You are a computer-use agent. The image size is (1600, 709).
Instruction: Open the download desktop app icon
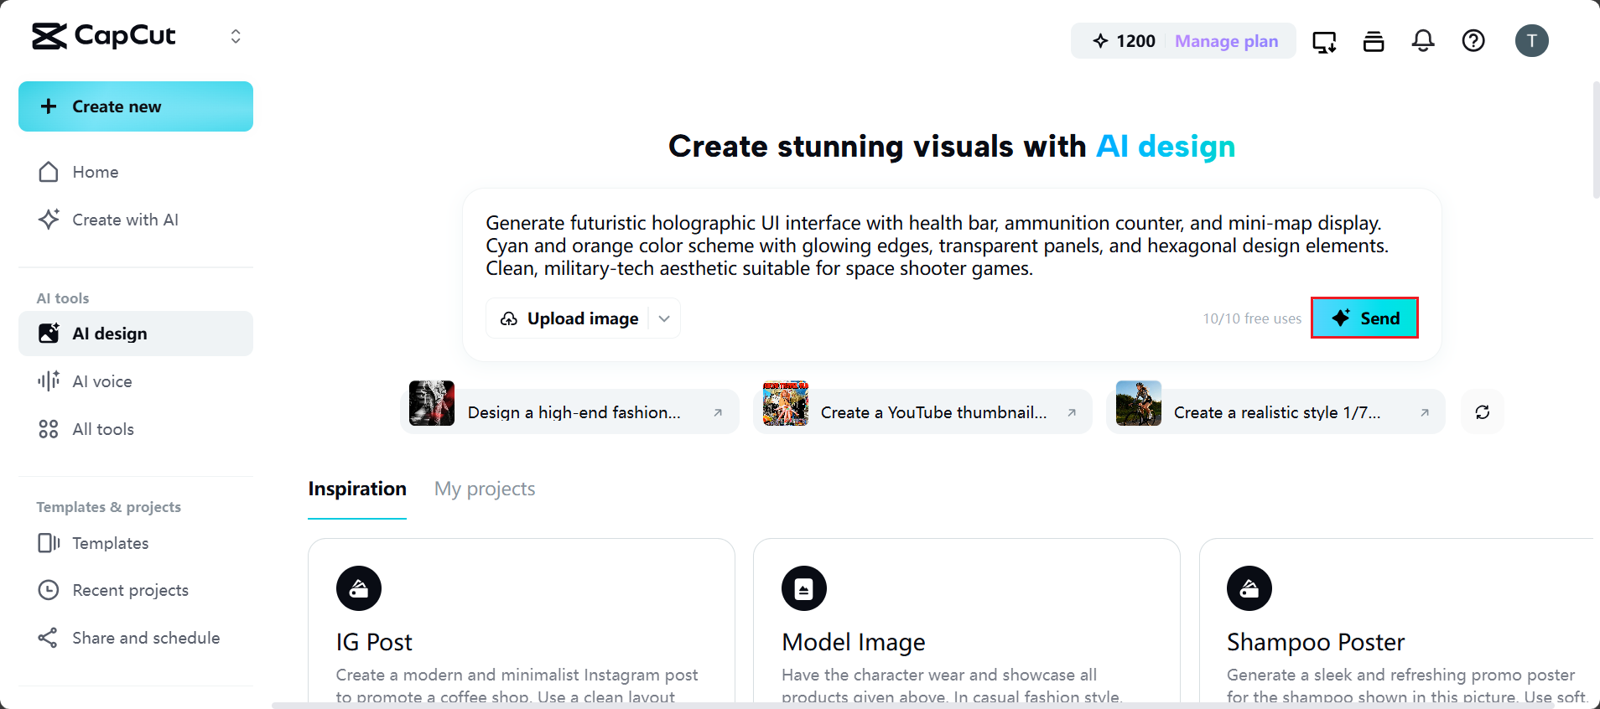[x=1324, y=41]
